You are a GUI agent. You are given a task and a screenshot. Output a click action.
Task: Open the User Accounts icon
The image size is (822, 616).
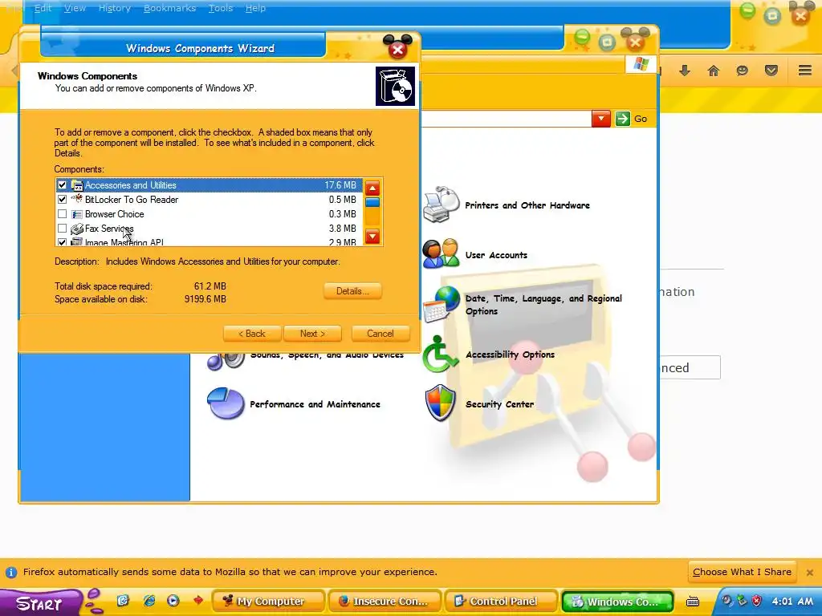click(x=441, y=254)
